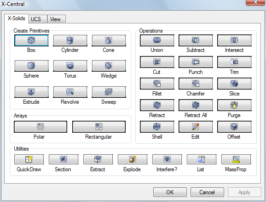Open the Chamfer tool
The height and width of the screenshot is (202, 266).
[196, 84]
